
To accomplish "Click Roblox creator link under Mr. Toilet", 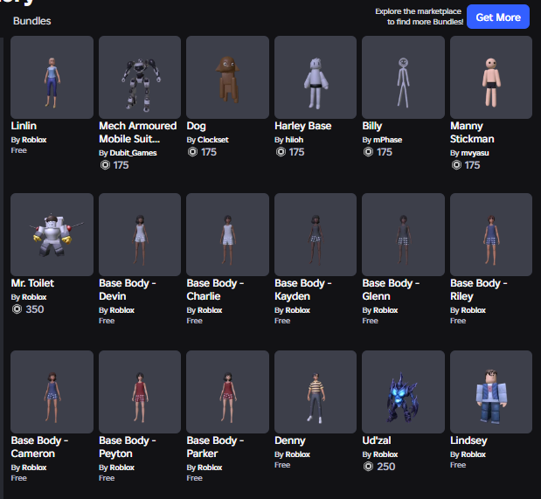I will pyautogui.click(x=34, y=297).
